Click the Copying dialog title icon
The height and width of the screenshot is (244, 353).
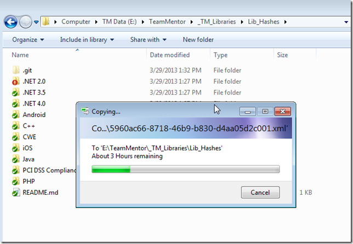(85, 111)
